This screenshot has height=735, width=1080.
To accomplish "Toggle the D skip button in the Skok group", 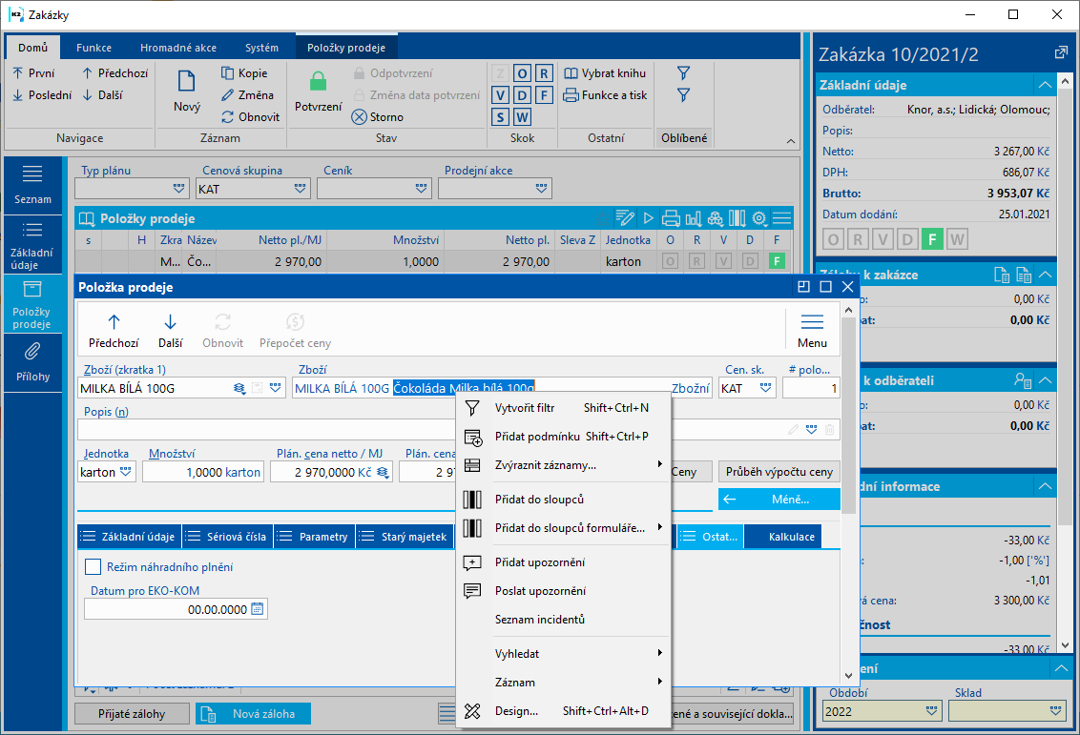I will click(522, 95).
